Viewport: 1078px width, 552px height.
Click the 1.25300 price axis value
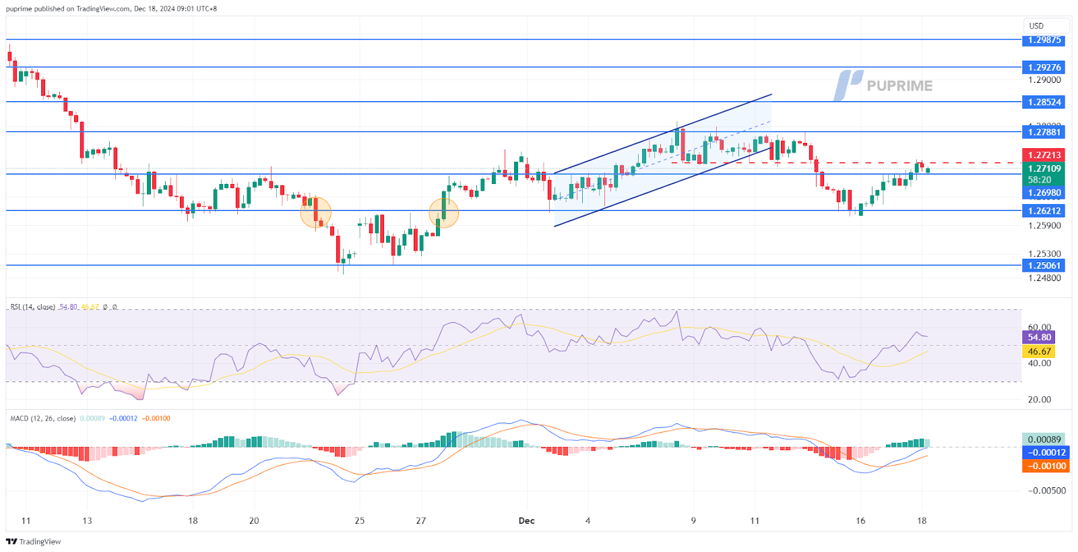[x=1044, y=254]
